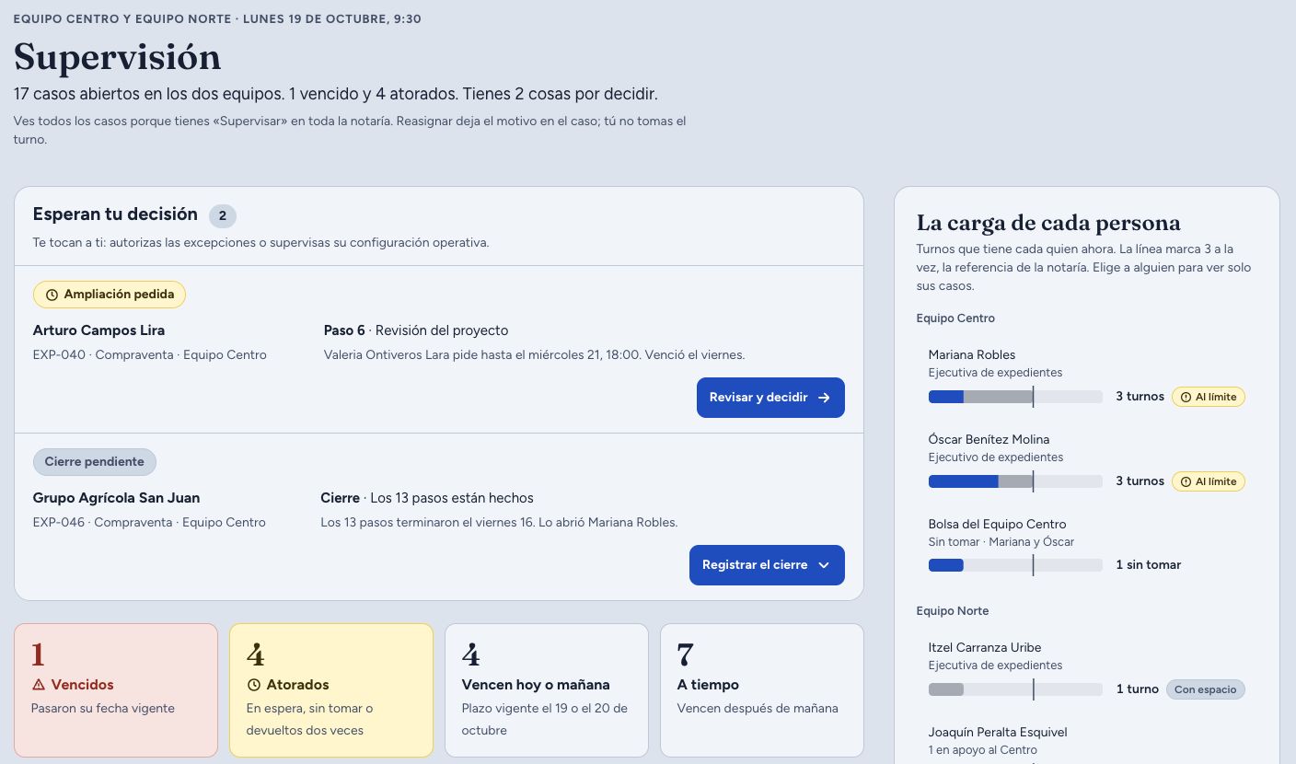Click the count badge beside Esperan tu decisión
Screen dimensions: 1296x764
coord(223,216)
